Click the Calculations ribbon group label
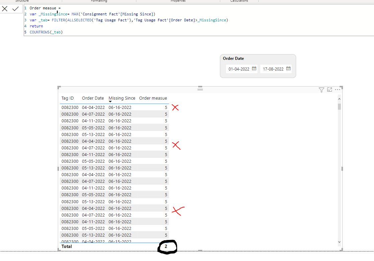374x261 pixels. 239,1
